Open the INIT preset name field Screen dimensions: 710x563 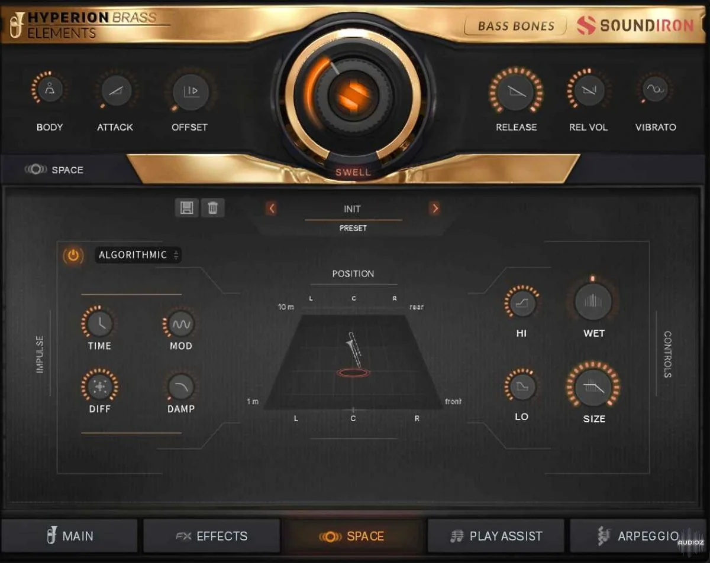353,209
